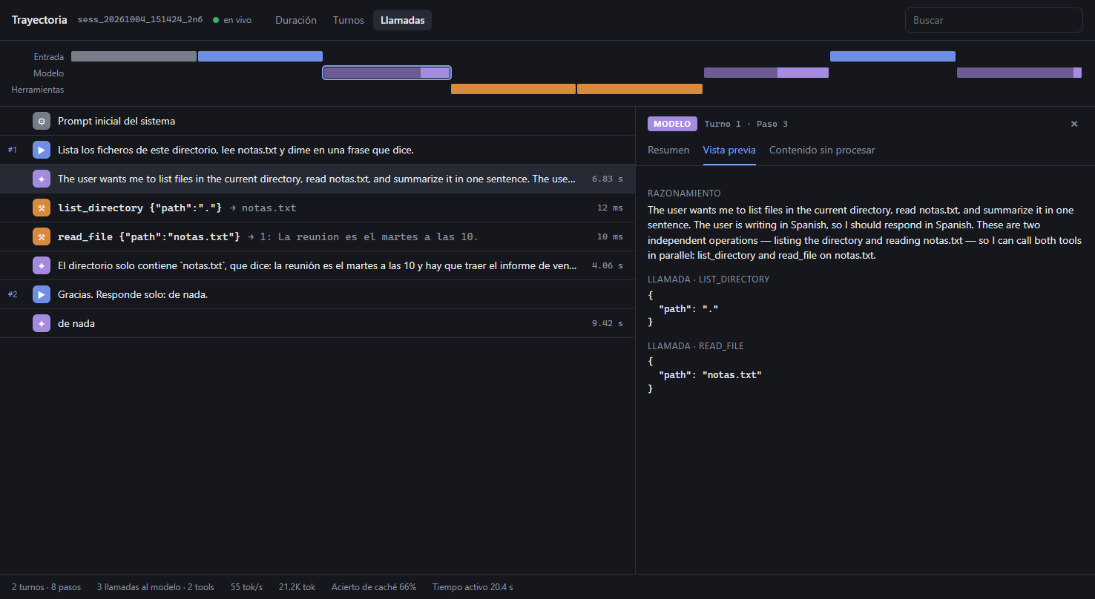Click the tool icon next to read_file
This screenshot has height=599, width=1095.
tap(42, 236)
